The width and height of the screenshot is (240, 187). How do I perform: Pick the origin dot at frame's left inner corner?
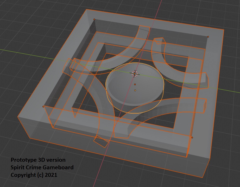43,107
